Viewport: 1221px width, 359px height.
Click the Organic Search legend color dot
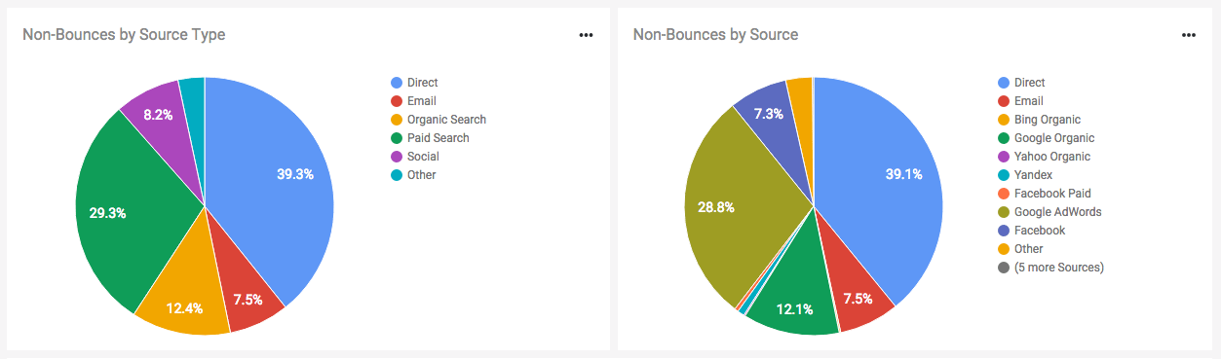[x=397, y=120]
